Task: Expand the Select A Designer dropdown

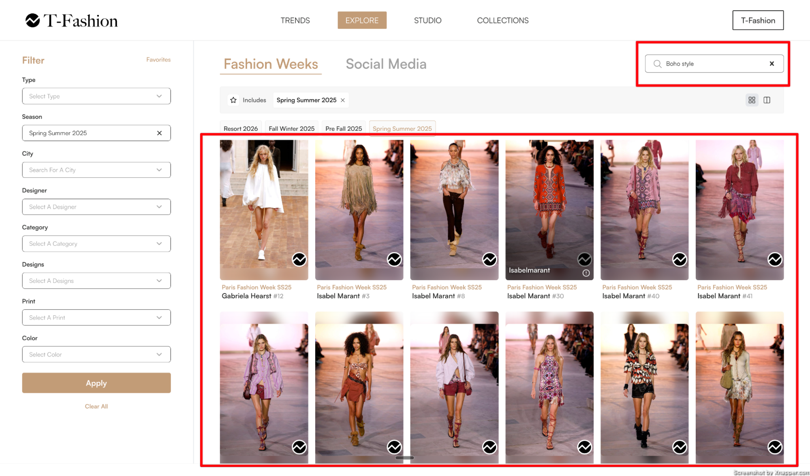Action: point(96,207)
